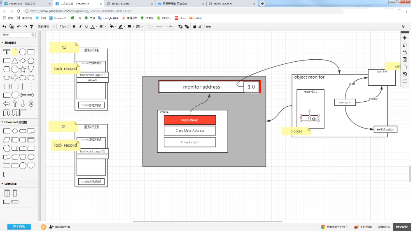
Task: Open line dash style dropdown
Action: tap(139, 26)
